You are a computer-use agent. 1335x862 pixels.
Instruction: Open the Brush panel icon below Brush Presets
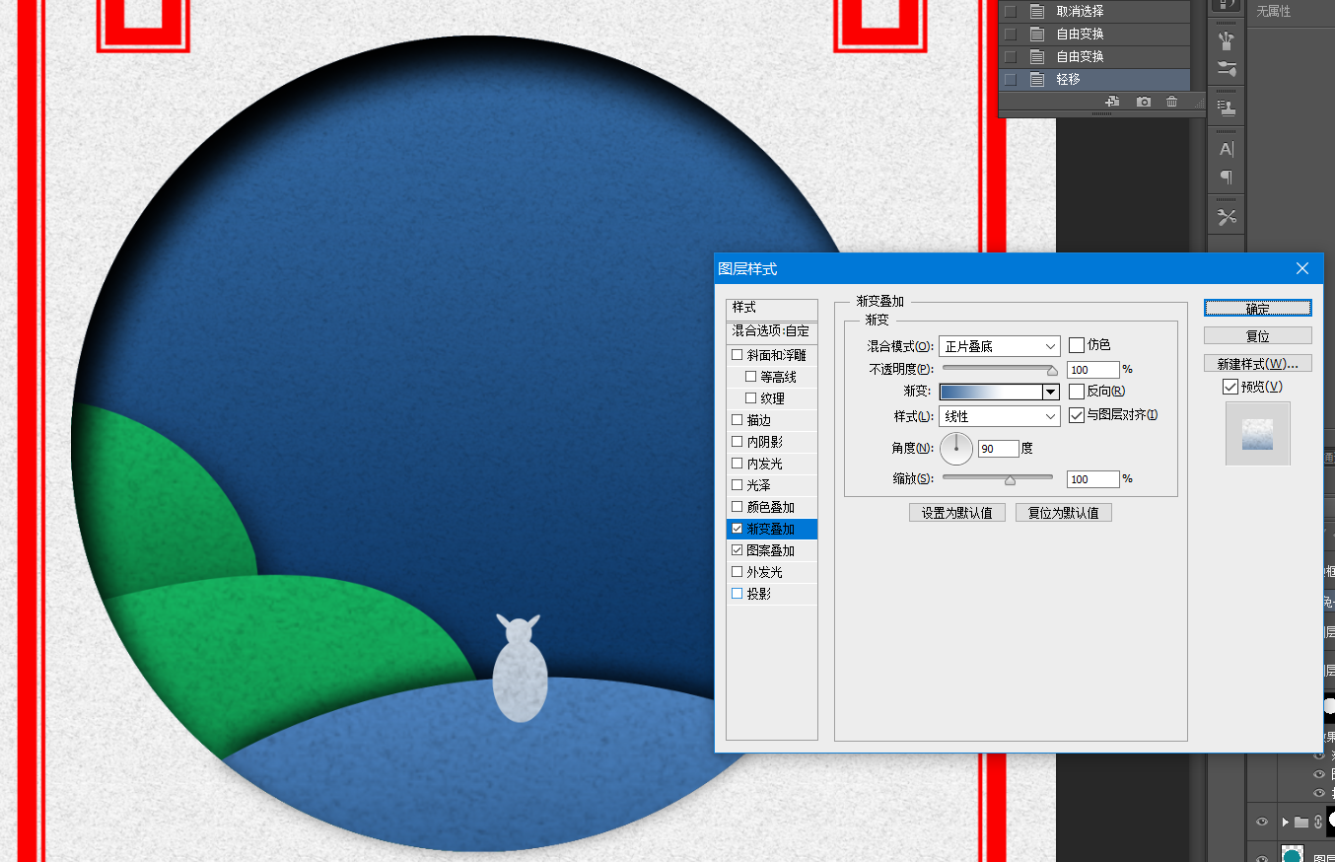[x=1227, y=69]
